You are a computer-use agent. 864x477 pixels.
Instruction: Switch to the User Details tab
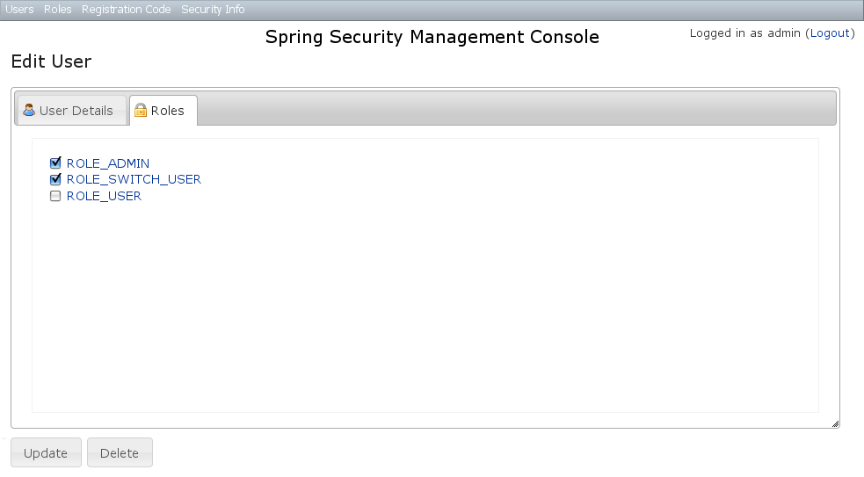pos(76,111)
